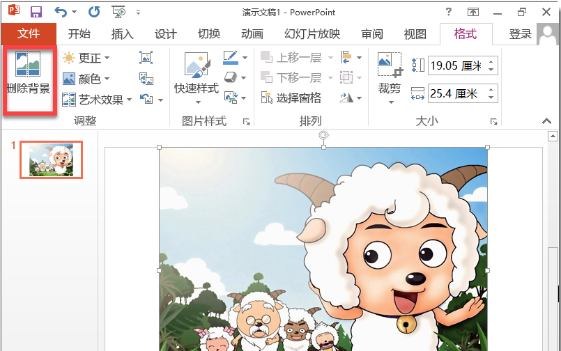Click the Crop (裁剪) tool

(x=390, y=73)
